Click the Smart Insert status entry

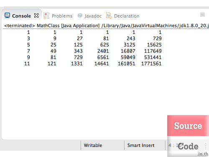coord(141,145)
